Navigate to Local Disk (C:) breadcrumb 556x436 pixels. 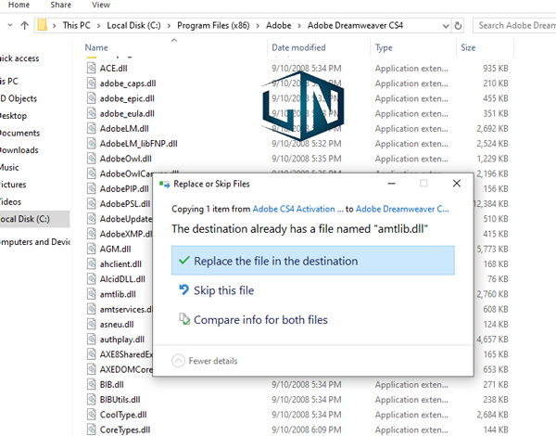(x=133, y=26)
